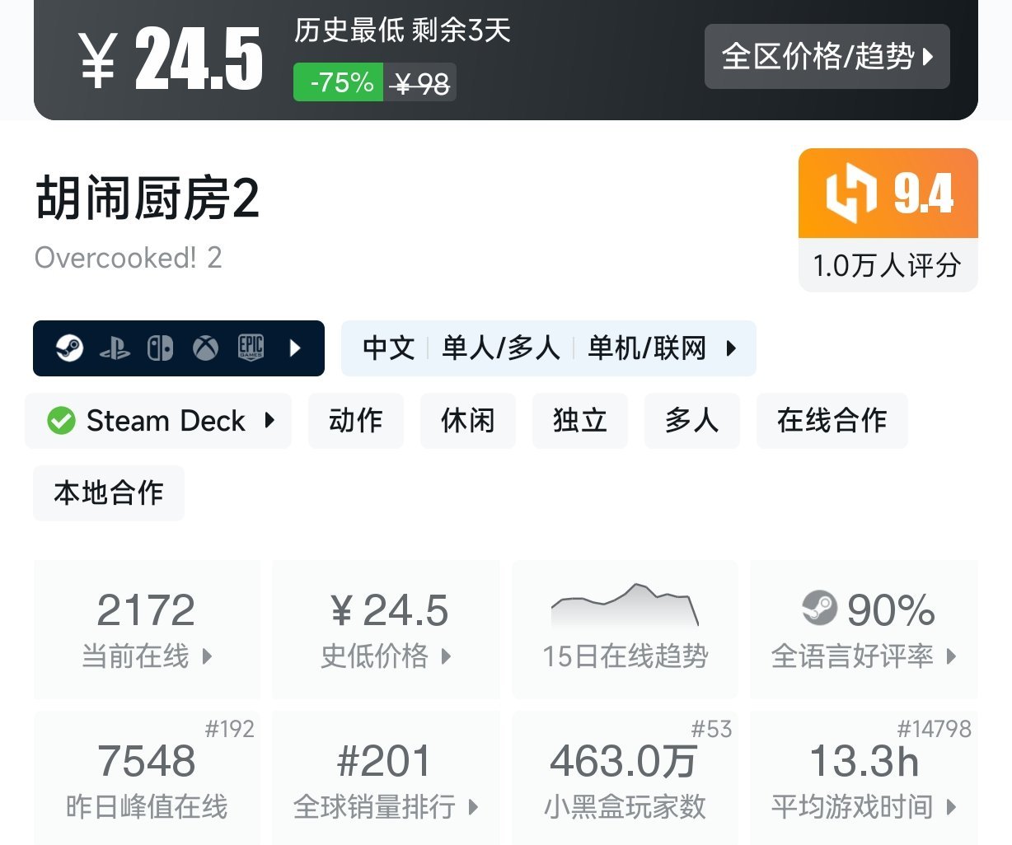Screen dimensions: 1012x845
Task: Open 全区价格/趋势 price comparison
Action: point(827,56)
